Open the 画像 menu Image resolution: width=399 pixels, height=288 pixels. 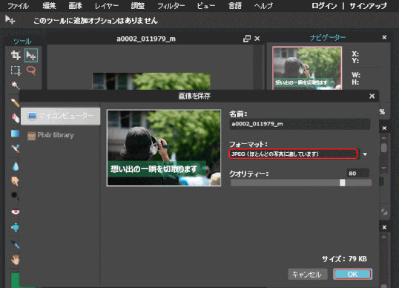pos(75,6)
